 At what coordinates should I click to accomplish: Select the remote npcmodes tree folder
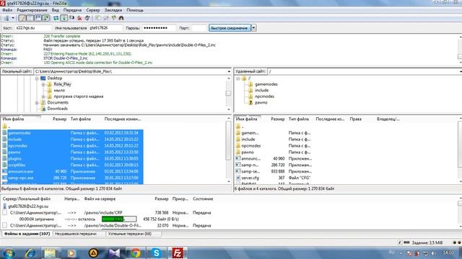264,96
